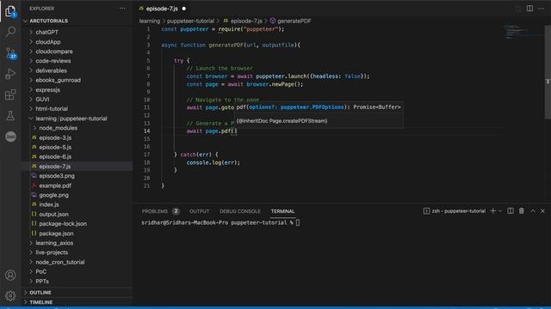
Task: Collapse the learning/puppeteer-tutorial folder
Action: coord(71,118)
